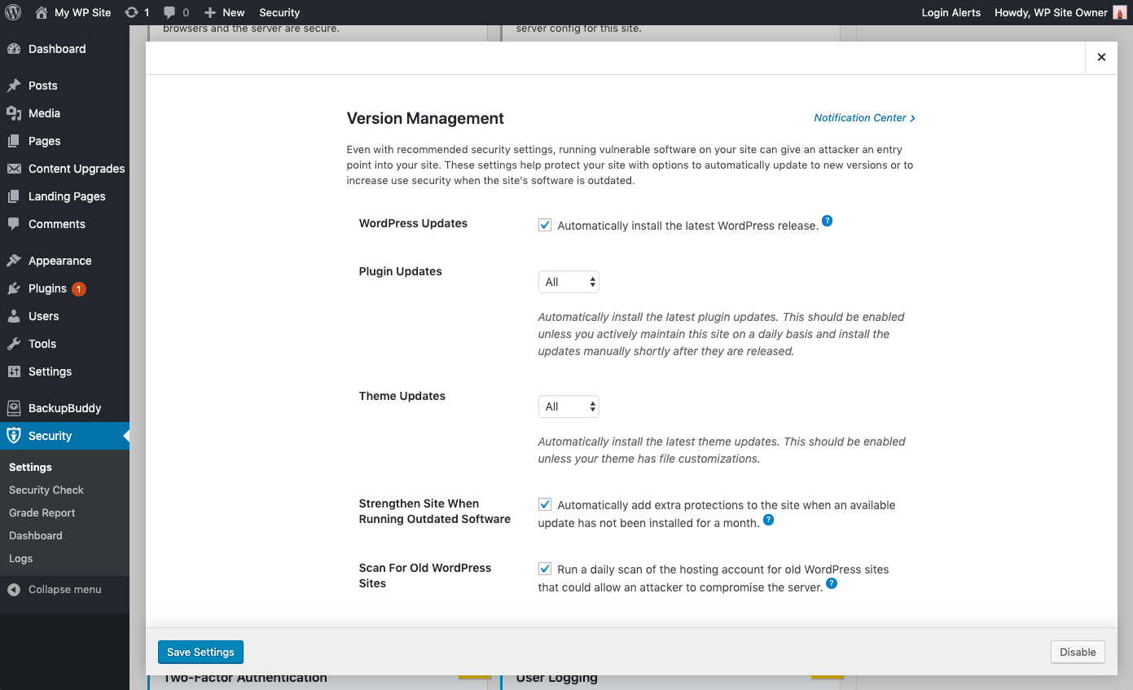The height and width of the screenshot is (690, 1133).
Task: Click the Posts pushpin icon
Action: [x=14, y=86]
